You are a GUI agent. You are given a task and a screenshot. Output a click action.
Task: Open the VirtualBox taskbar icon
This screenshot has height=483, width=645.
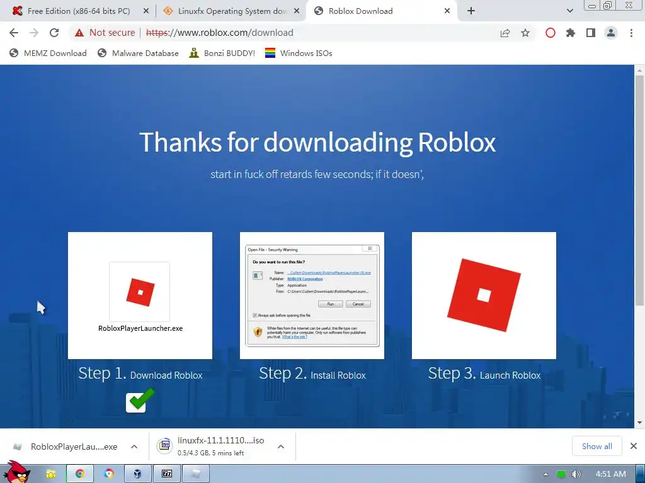click(137, 474)
